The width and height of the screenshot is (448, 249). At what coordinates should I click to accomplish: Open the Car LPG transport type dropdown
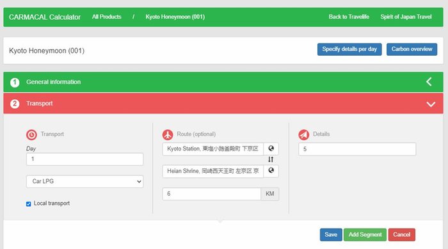(x=85, y=182)
